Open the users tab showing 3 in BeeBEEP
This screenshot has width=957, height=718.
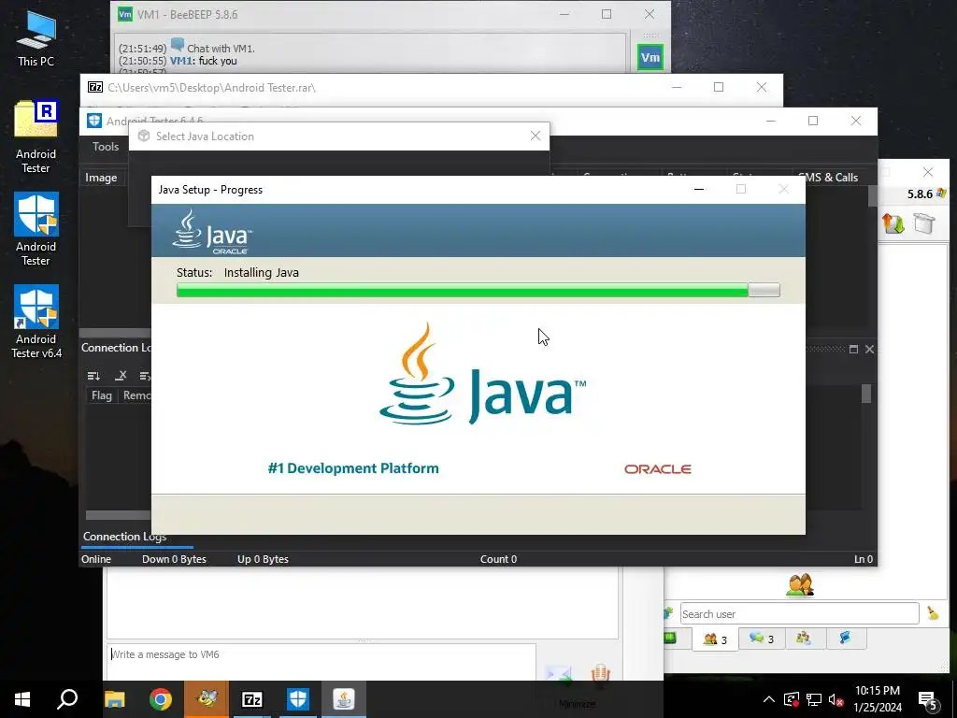tap(715, 639)
